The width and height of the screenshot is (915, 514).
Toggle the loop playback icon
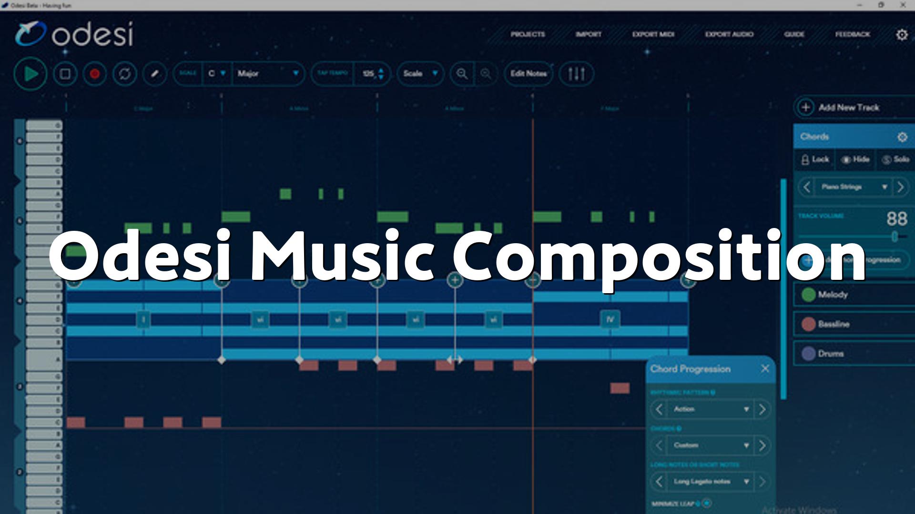click(x=125, y=74)
